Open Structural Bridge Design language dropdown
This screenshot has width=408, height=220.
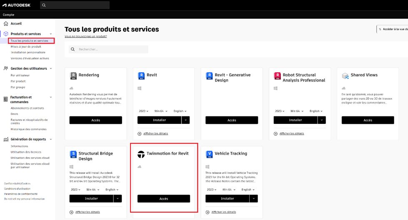[112, 190]
